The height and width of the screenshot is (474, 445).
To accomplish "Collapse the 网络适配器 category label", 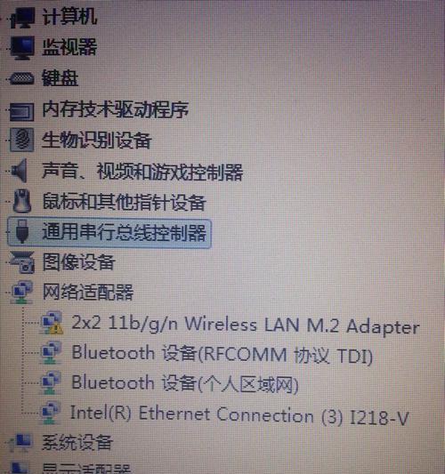I will (x=88, y=292).
